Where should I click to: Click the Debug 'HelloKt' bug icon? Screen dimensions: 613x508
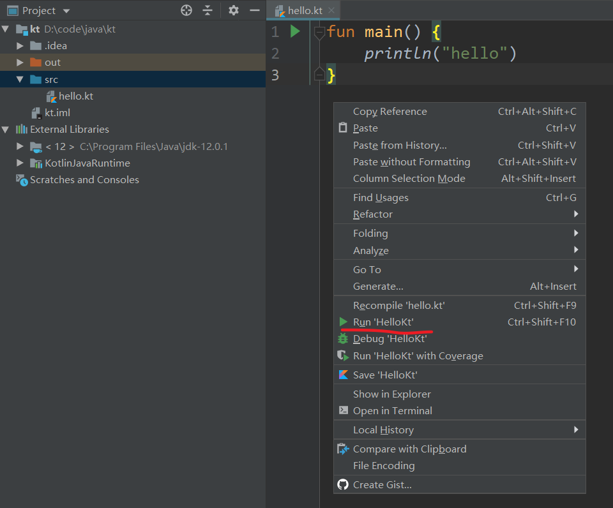click(x=343, y=339)
